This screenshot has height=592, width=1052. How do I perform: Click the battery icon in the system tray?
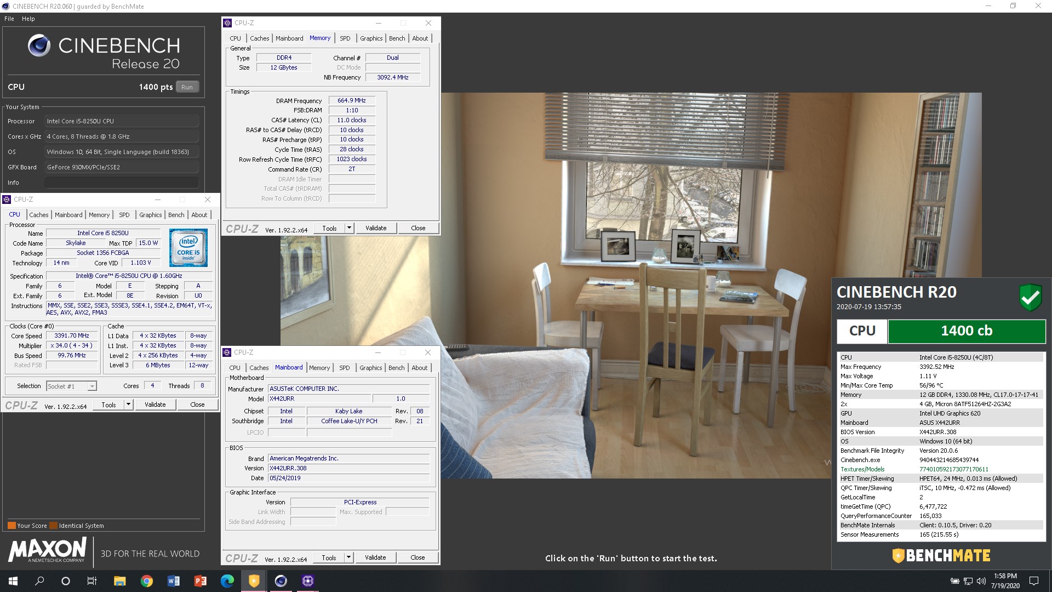pyautogui.click(x=954, y=581)
